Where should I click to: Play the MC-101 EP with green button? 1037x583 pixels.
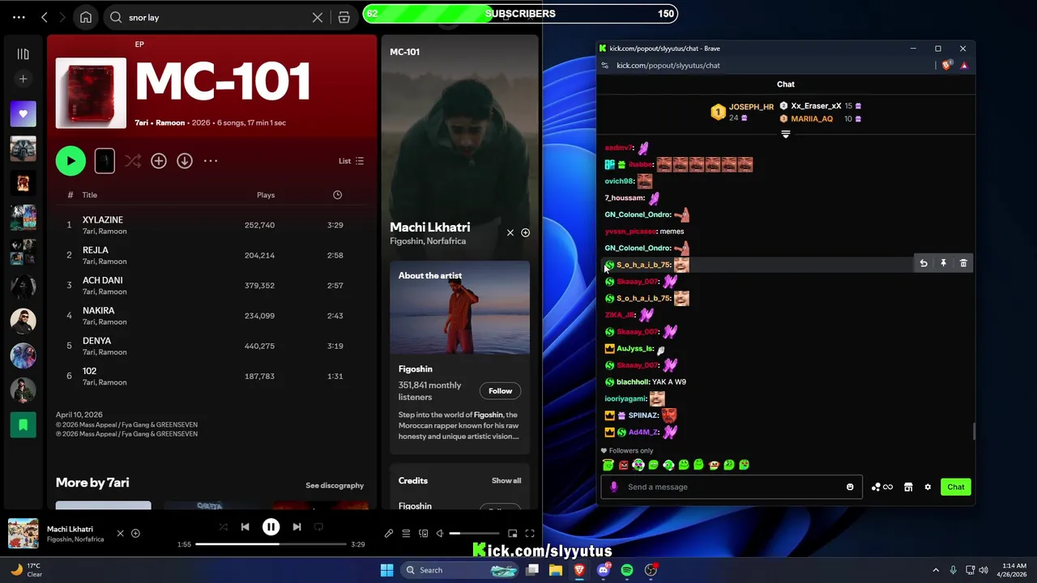pos(70,160)
